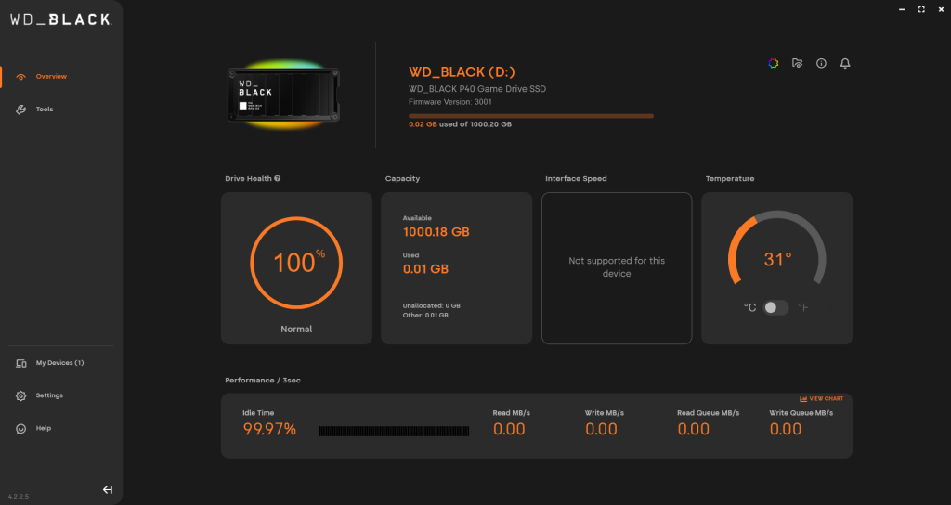Click the Performance / 3sec heading
The image size is (951, 505).
coord(263,380)
